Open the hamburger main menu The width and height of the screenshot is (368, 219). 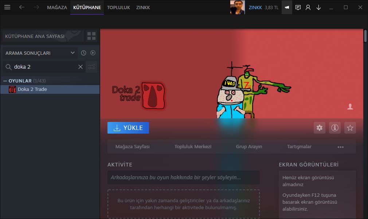coord(7,7)
